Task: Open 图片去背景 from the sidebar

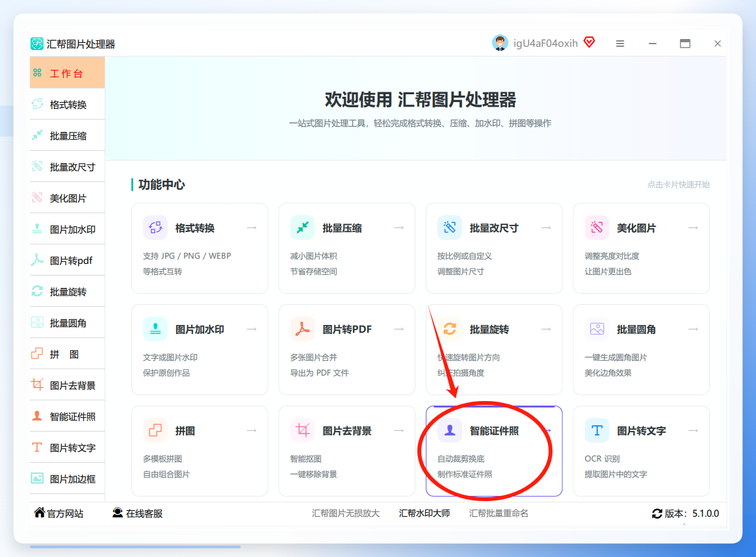Action: (68, 385)
